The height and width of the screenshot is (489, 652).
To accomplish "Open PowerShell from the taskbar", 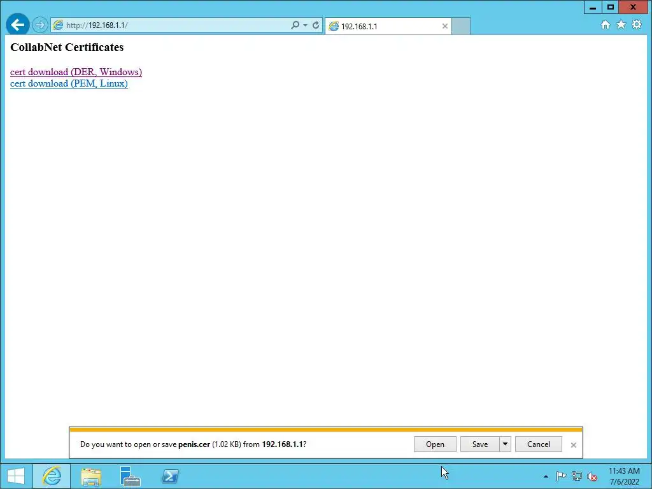I will coord(170,476).
